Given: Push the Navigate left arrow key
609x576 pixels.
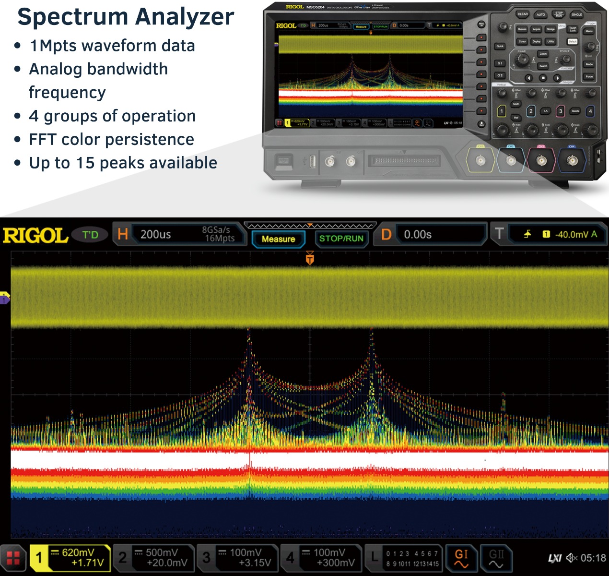Looking at the screenshot, I should [528, 78].
